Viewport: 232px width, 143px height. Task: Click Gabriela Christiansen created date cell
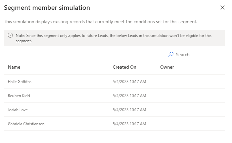[x=129, y=124]
